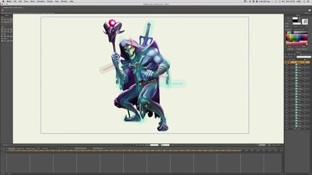Screen dimensions: 312x175
Task: Click the style preview thumbnail
Action: pyautogui.click(x=305, y=21)
